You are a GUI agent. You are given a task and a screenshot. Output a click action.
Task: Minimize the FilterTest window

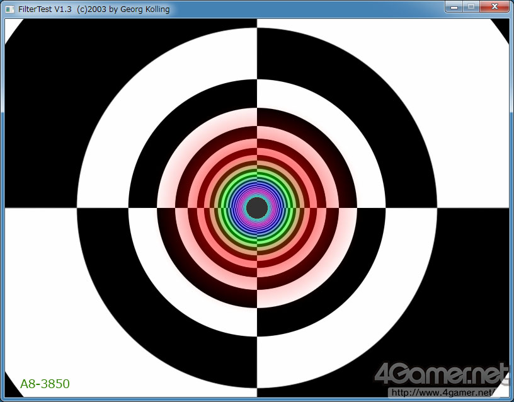tap(454, 6)
